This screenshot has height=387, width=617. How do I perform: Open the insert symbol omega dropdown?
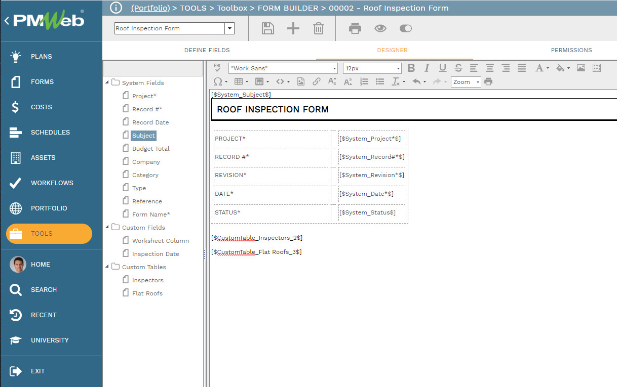click(x=220, y=81)
